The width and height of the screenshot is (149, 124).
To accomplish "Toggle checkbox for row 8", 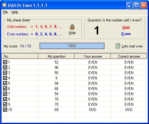I will coord(5,99).
